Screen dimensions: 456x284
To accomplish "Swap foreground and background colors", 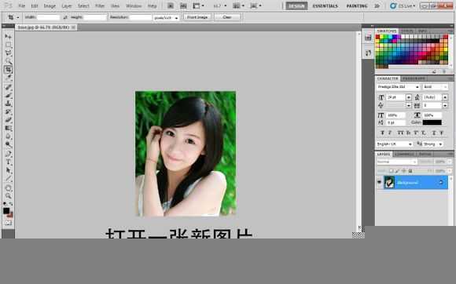I will pos(11,204).
